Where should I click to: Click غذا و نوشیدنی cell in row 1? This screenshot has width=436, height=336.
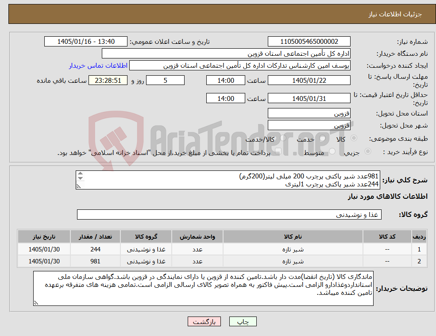click(x=146, y=250)
